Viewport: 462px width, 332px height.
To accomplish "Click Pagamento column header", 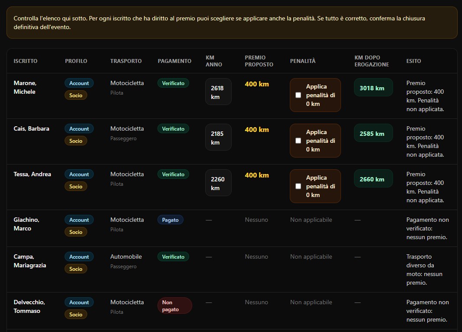I will (x=174, y=61).
